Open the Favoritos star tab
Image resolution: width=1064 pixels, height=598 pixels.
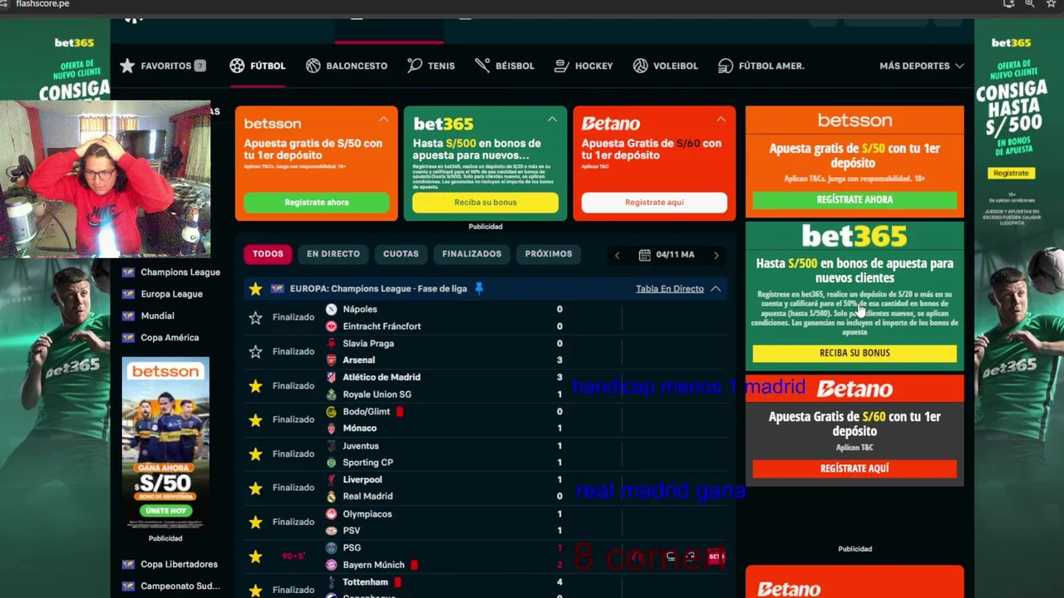click(162, 66)
